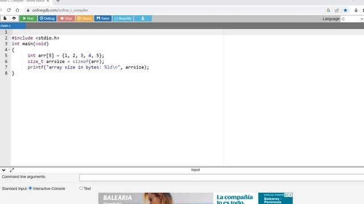Close the Balearia advertisement
Image resolution: width=364 pixels, height=204 pixels.
[x=291, y=195]
